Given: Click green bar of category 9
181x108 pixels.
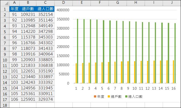Looking at the screenshot, I should [x=130, y=52].
